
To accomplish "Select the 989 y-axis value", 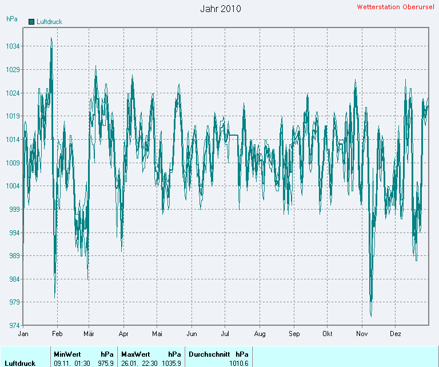I will [14, 256].
